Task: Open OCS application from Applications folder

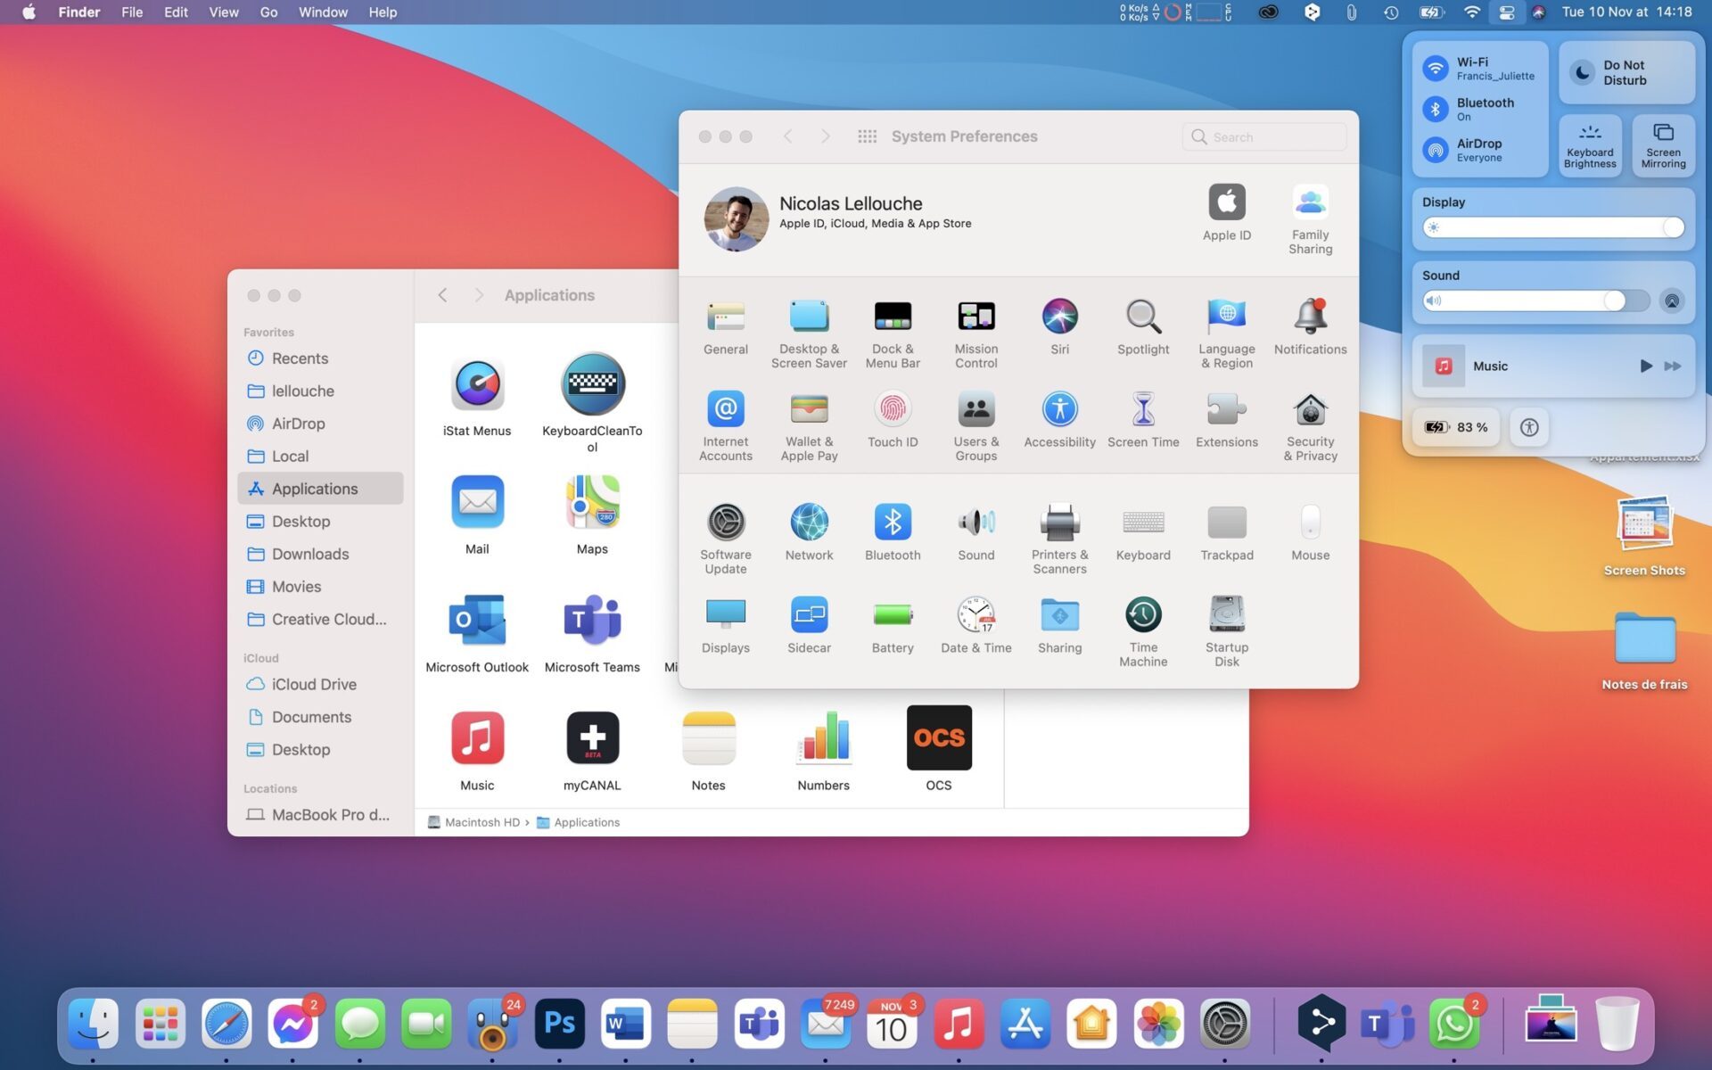Action: click(x=938, y=737)
